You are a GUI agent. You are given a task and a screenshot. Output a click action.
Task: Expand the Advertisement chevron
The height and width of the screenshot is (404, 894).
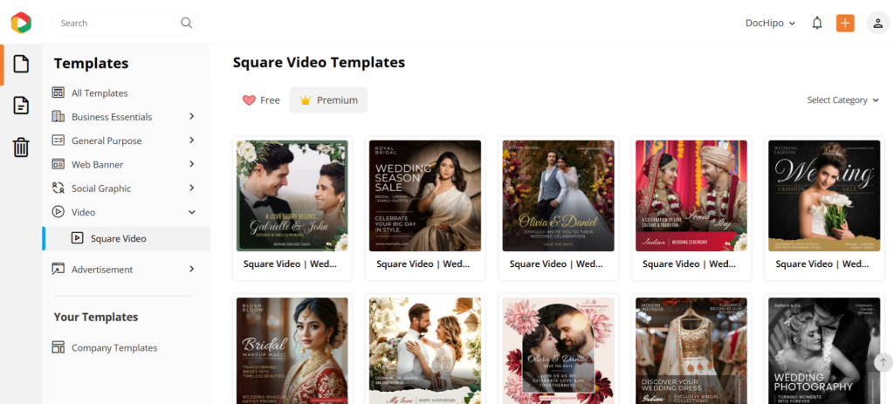[191, 269]
